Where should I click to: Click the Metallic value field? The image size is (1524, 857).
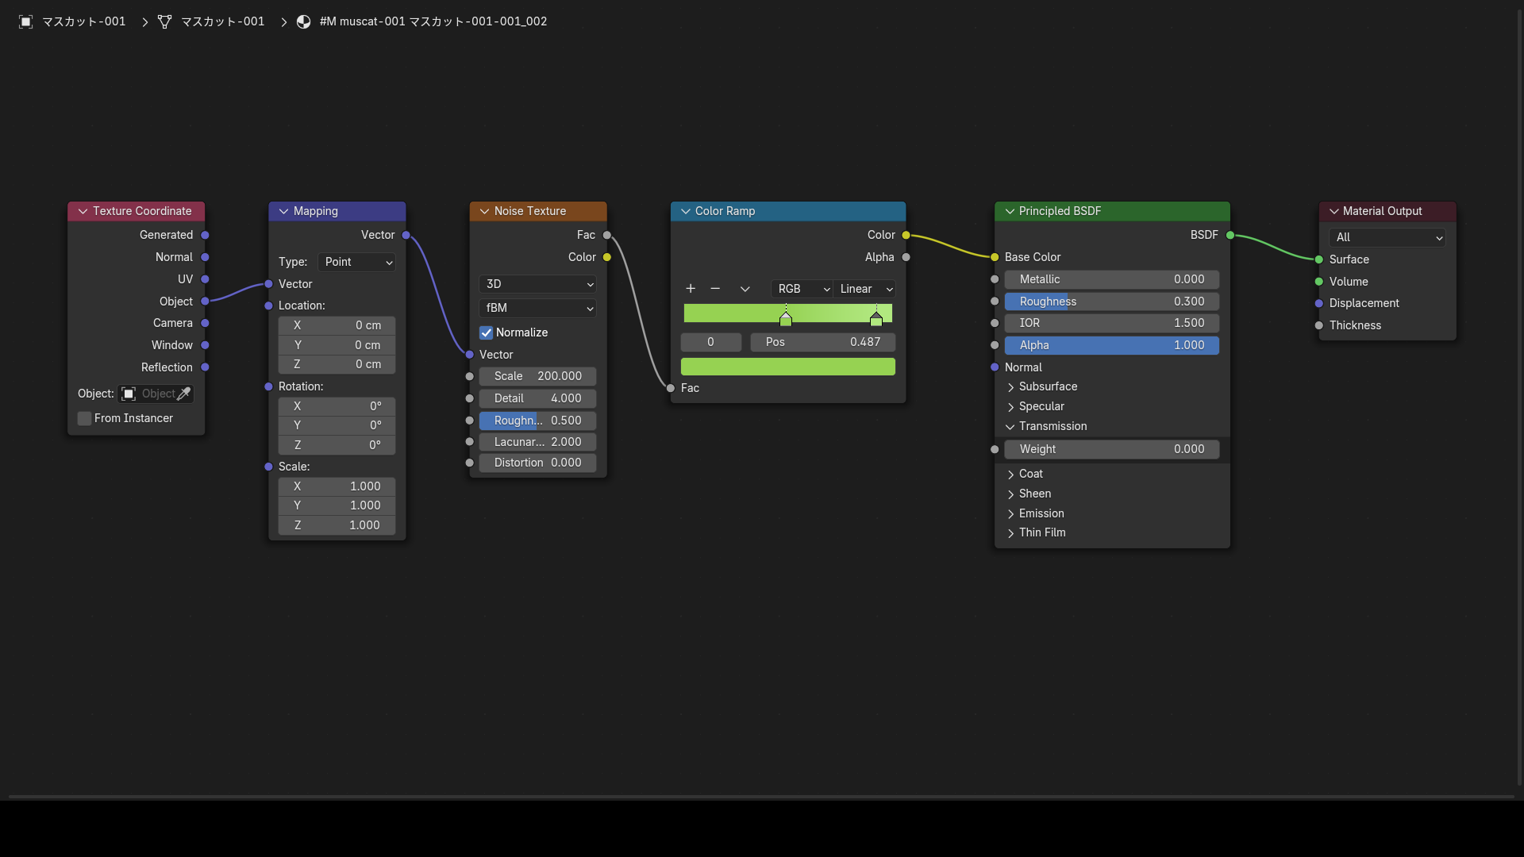coord(1111,279)
